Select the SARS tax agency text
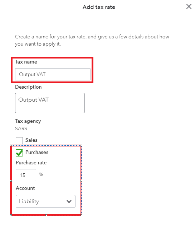The height and width of the screenshot is (234, 195). click(x=21, y=128)
